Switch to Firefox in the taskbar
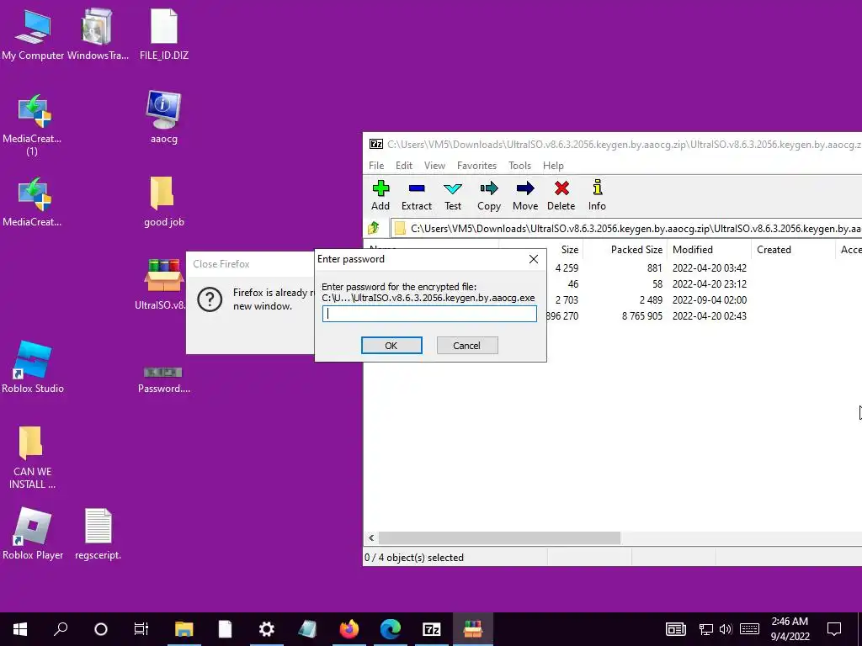 pos(349,629)
